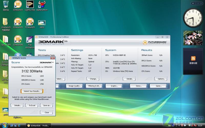The height and width of the screenshot is (128, 205).
Task: Open LightScribe desktop shortcut
Action: (x=30, y=6)
